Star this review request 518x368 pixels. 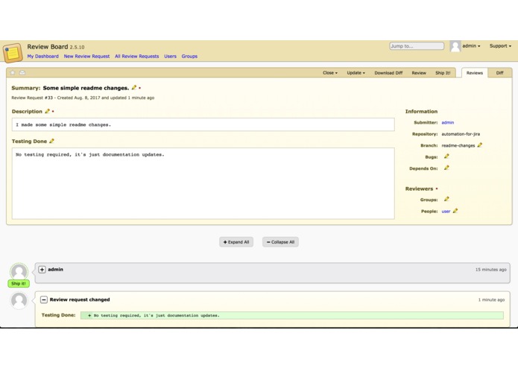click(13, 72)
